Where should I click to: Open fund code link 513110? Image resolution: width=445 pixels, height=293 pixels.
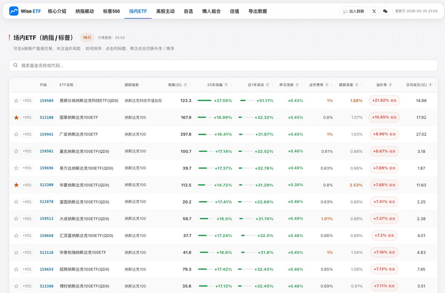(47, 252)
